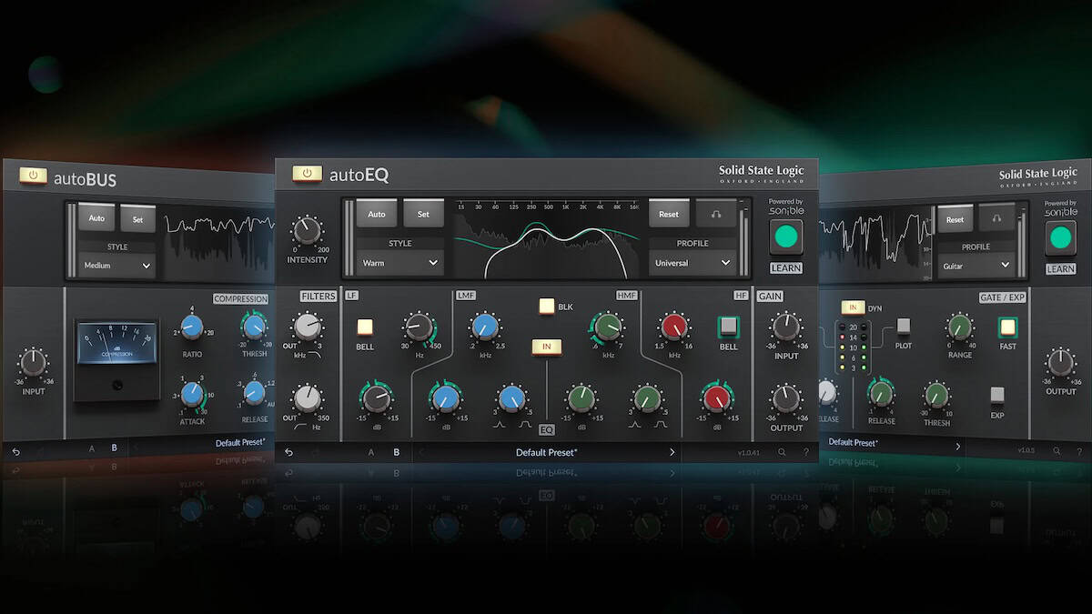
Task: Click the undo arrow in autoEQ footer
Action: click(289, 452)
